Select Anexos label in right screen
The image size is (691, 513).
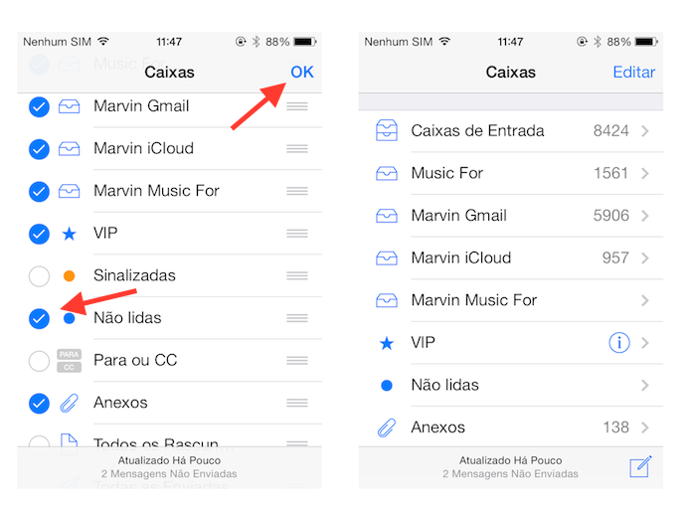438,427
